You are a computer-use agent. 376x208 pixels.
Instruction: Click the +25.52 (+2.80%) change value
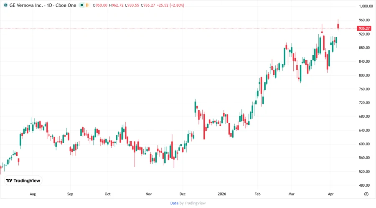[170, 5]
